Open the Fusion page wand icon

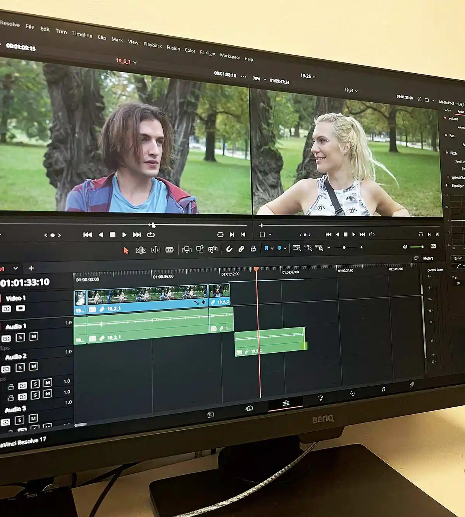pyautogui.click(x=320, y=398)
